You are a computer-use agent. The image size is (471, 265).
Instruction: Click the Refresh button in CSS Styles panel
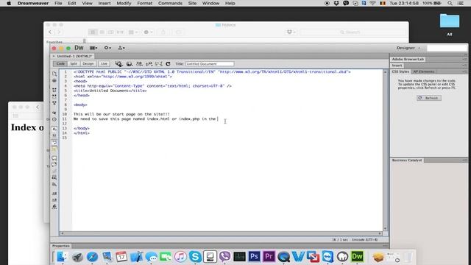pyautogui.click(x=428, y=98)
